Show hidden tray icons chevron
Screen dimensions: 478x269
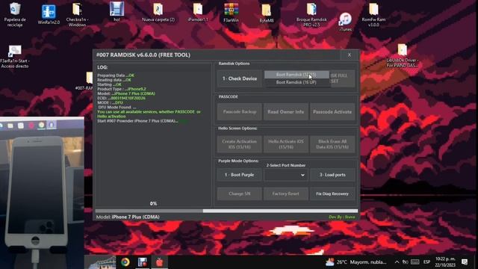pyautogui.click(x=397, y=262)
